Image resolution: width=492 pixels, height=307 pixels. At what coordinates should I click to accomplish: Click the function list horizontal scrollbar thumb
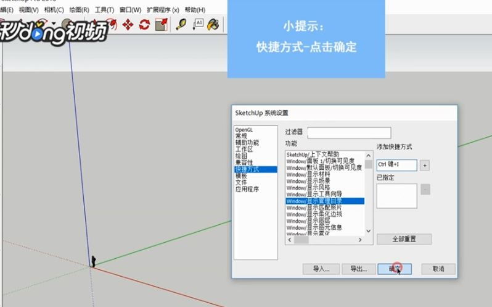click(x=301, y=240)
